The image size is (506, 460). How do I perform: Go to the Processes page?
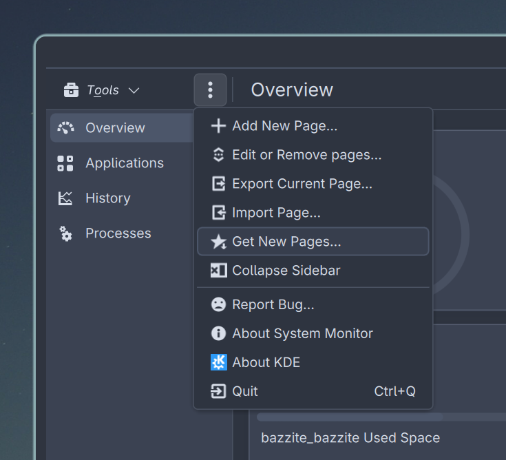pyautogui.click(x=118, y=233)
